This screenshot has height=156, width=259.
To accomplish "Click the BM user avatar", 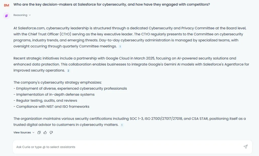I will (6, 5).
